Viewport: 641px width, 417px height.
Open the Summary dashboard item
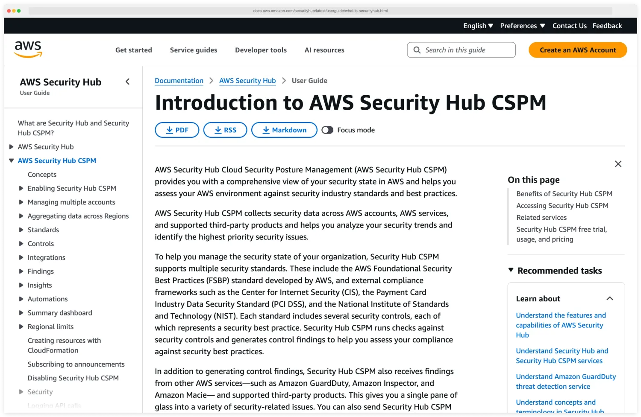60,313
